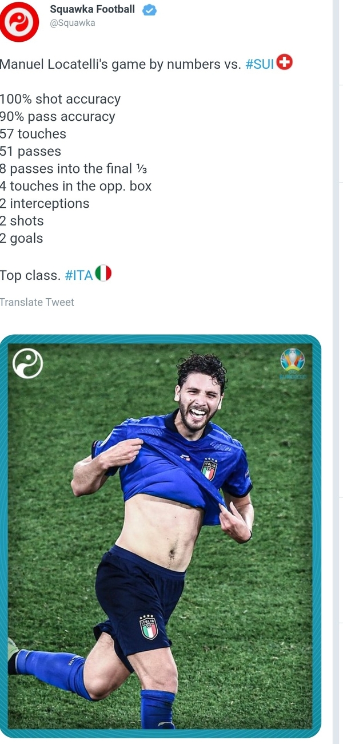Click the Squawka logo on the photo
Viewport: 343px width, 744px height.
28,364
